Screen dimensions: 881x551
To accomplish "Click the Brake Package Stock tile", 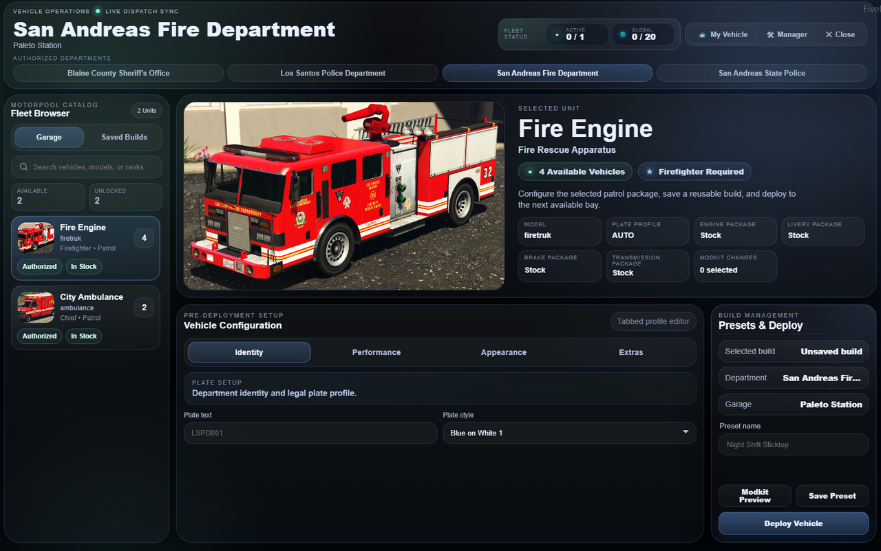I will click(560, 266).
